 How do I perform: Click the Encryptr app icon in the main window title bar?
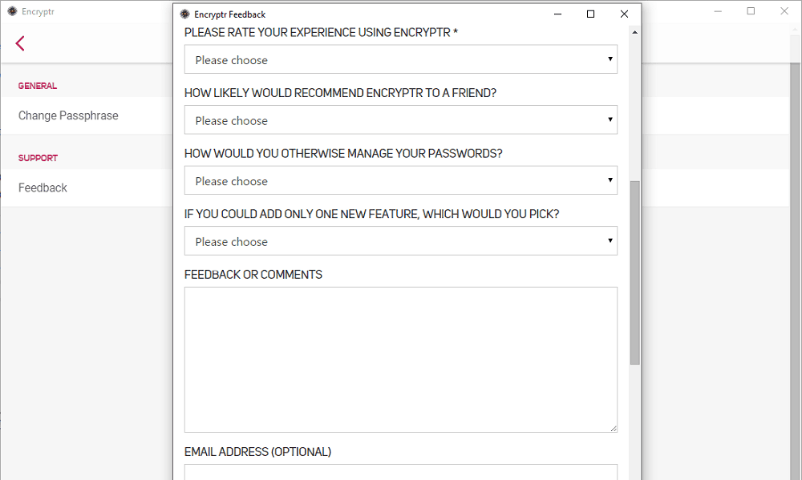(12, 11)
